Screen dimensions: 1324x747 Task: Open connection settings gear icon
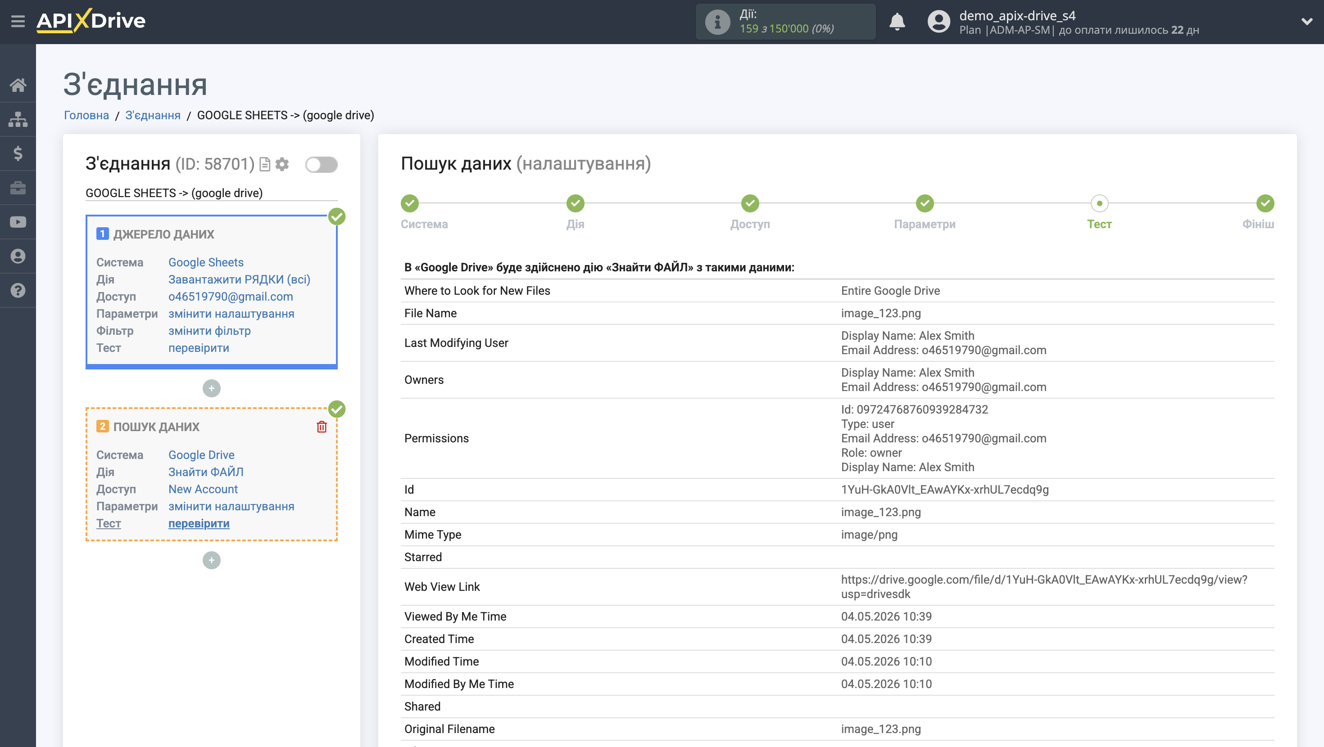click(282, 164)
